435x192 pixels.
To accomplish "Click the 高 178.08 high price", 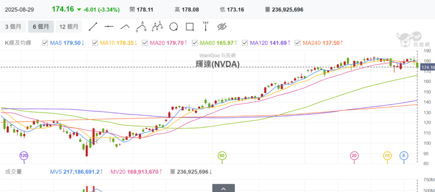I will click(187, 10).
